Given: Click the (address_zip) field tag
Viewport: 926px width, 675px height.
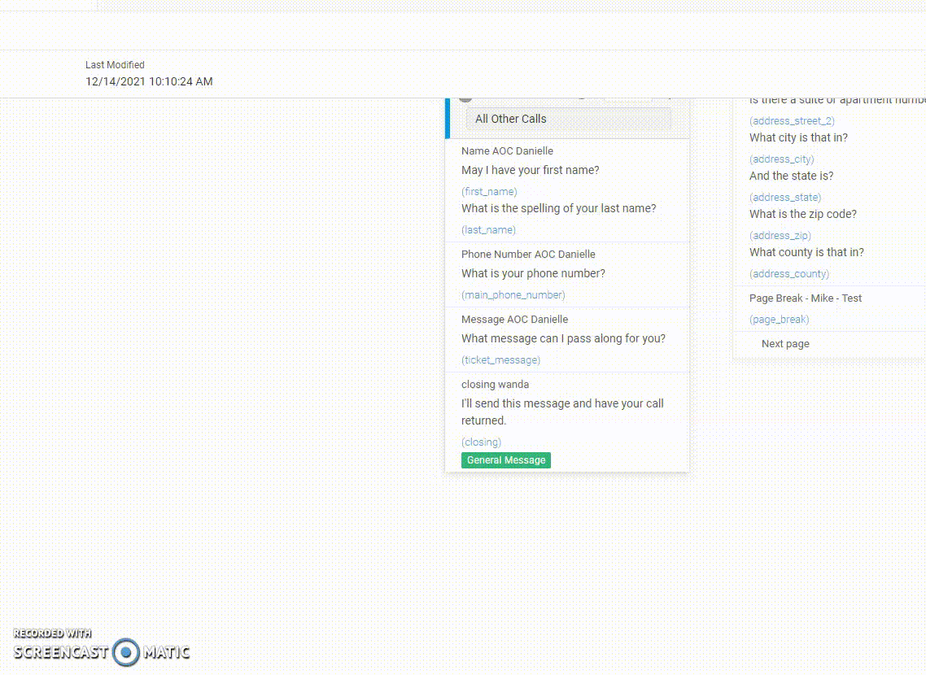Looking at the screenshot, I should click(780, 236).
